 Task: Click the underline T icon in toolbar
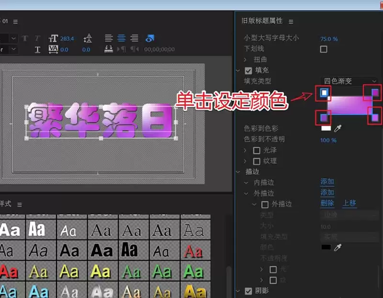pyautogui.click(x=37, y=49)
